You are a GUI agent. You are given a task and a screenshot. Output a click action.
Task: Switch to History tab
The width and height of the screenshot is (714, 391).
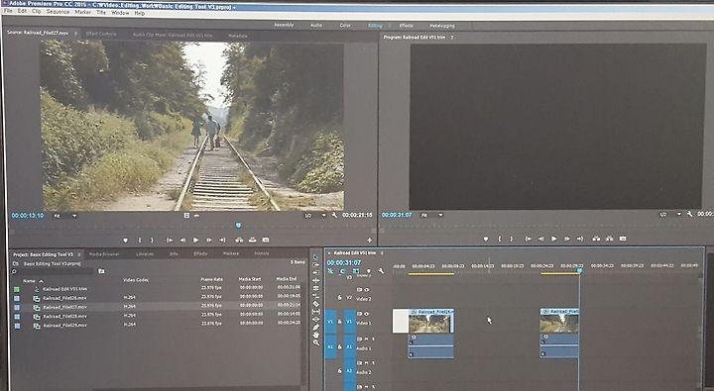(x=262, y=253)
